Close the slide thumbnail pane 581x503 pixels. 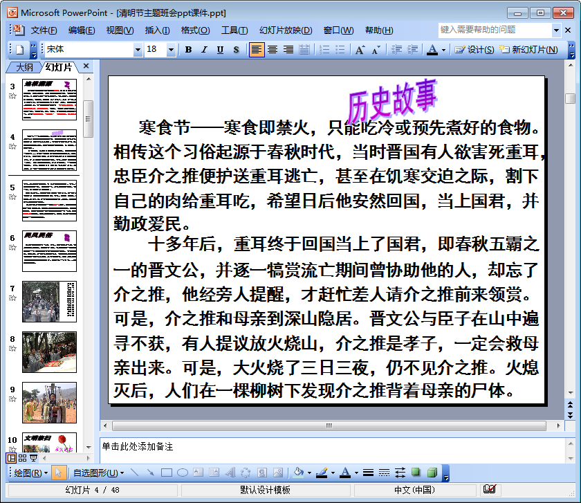pos(86,66)
